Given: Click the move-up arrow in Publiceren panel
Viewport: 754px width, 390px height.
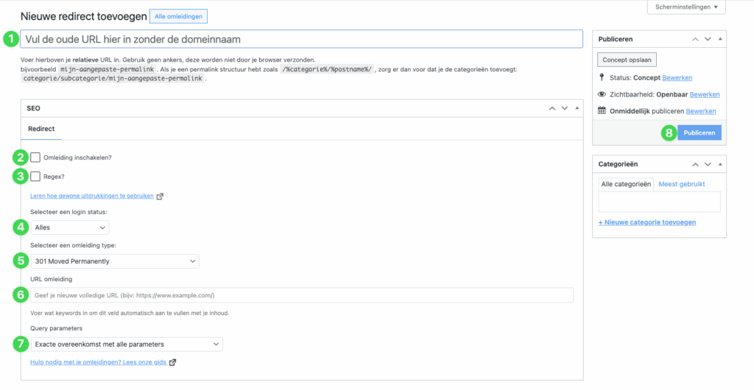Looking at the screenshot, I should point(694,39).
